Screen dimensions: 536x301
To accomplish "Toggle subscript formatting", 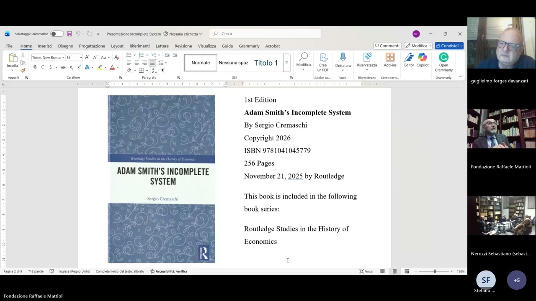I will click(71, 67).
